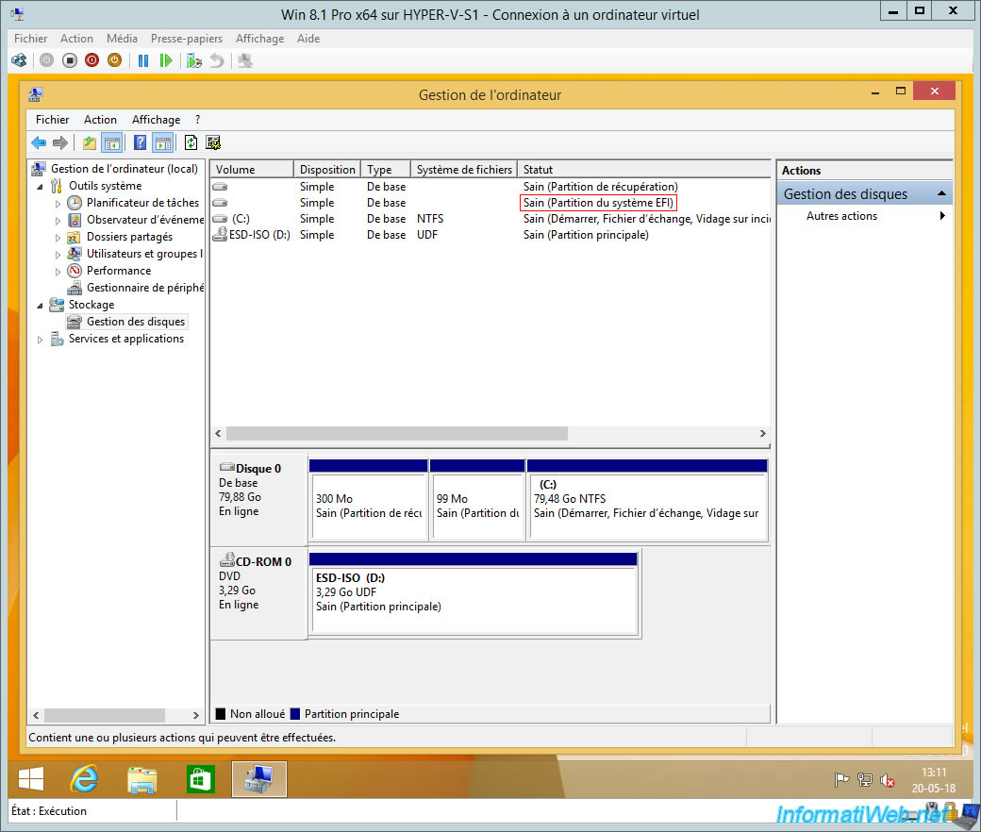The height and width of the screenshot is (832, 981).
Task: Open the Fichier menu in Gestion de l'ordinateur
Action: coord(52,120)
